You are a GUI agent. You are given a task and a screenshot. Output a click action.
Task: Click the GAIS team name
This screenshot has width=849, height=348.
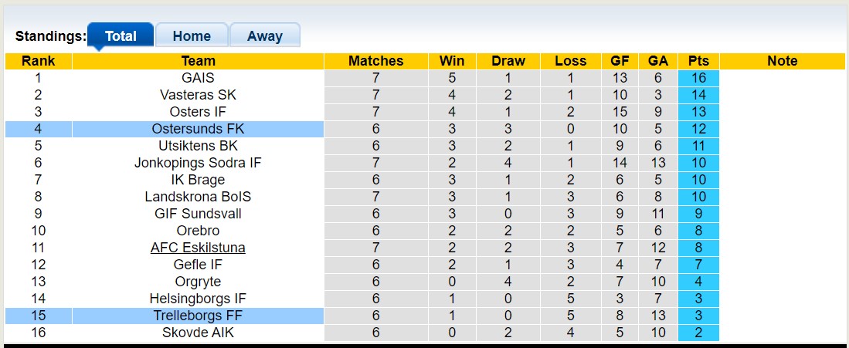199,78
